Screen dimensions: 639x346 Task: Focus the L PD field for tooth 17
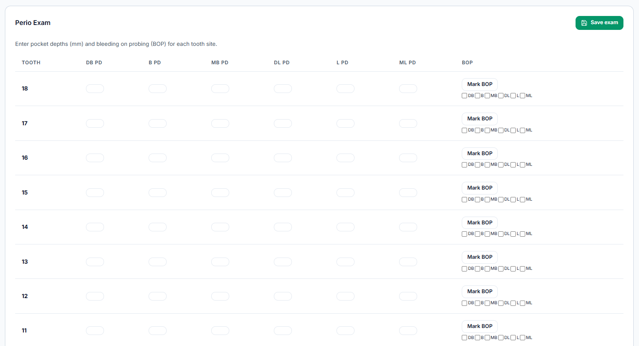click(x=345, y=123)
